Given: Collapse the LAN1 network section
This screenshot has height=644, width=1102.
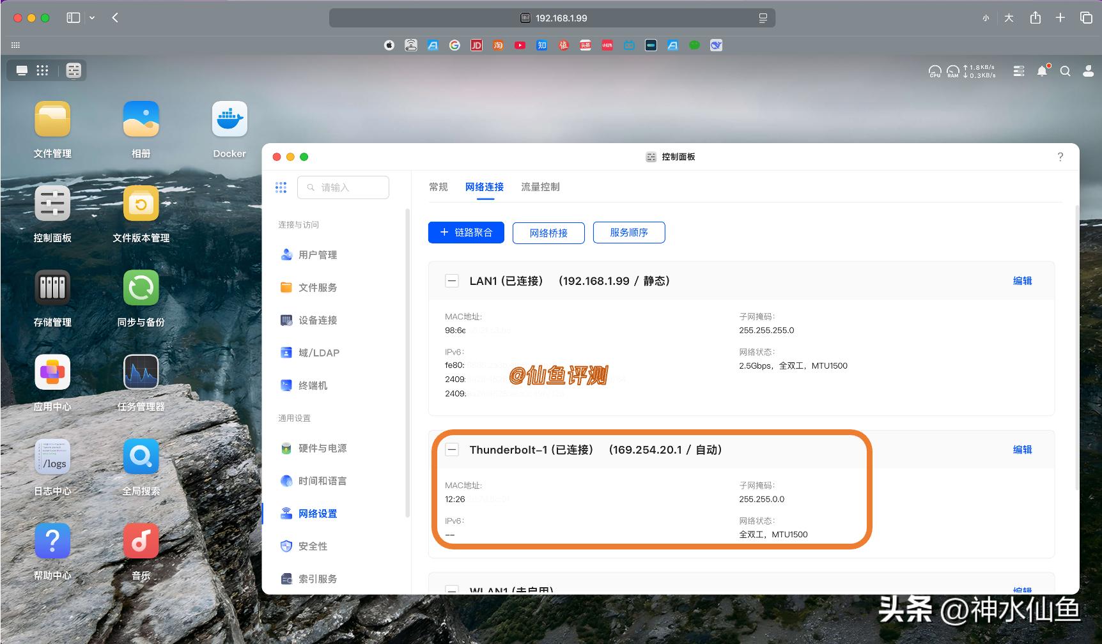Looking at the screenshot, I should click(x=452, y=281).
